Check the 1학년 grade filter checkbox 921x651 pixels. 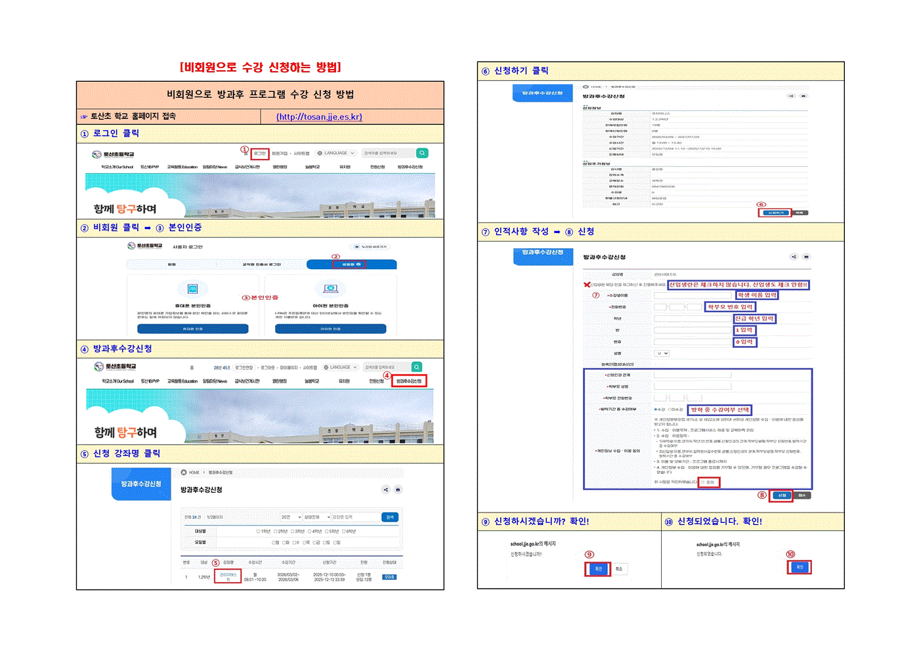tap(258, 531)
